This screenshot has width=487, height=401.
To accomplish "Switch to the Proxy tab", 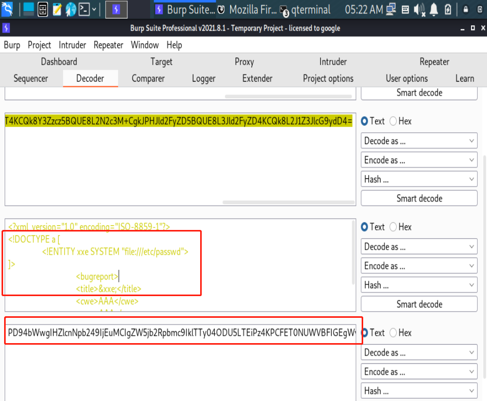I will coord(245,61).
